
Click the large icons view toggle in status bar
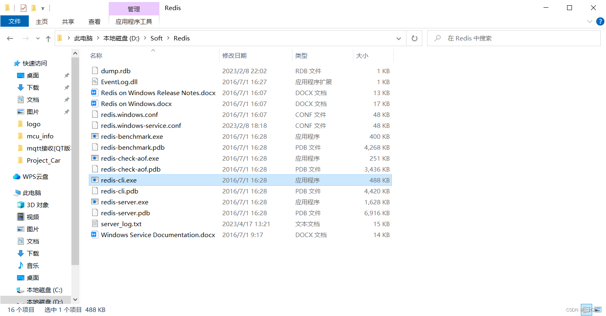(597, 310)
